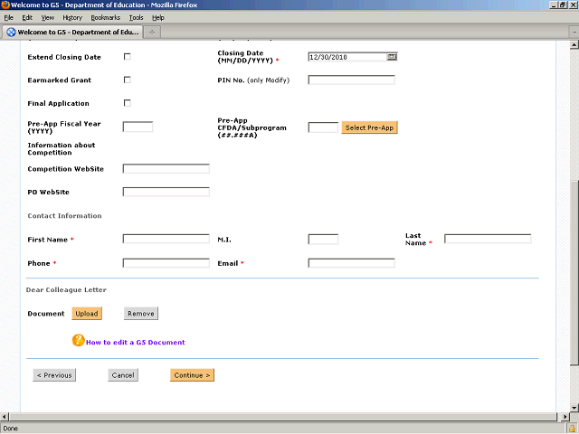Open a new tab with the plus button
Screen dimensions: 579x434
pos(152,33)
